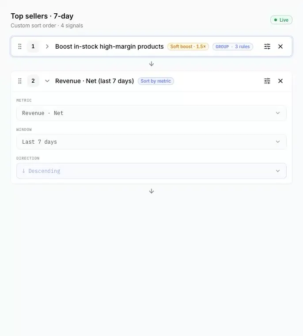Open settings sliders for the Boost in-stock rule
The width and height of the screenshot is (303, 336).
267,46
